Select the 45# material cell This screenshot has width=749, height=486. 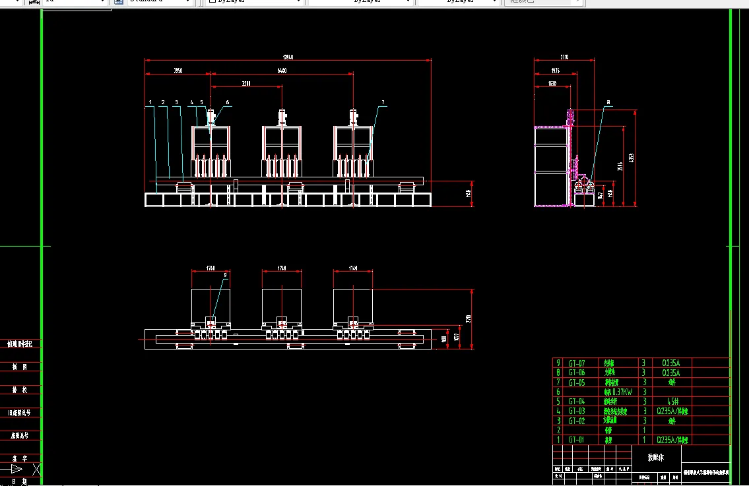click(672, 402)
